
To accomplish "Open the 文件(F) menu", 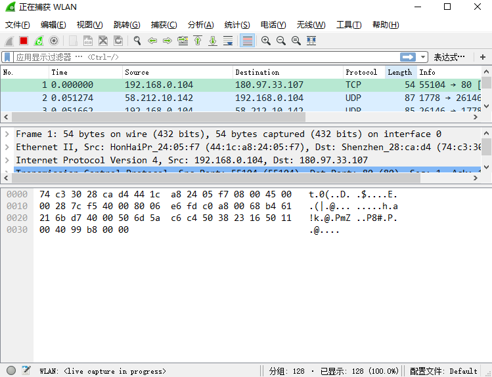I will pos(18,25).
